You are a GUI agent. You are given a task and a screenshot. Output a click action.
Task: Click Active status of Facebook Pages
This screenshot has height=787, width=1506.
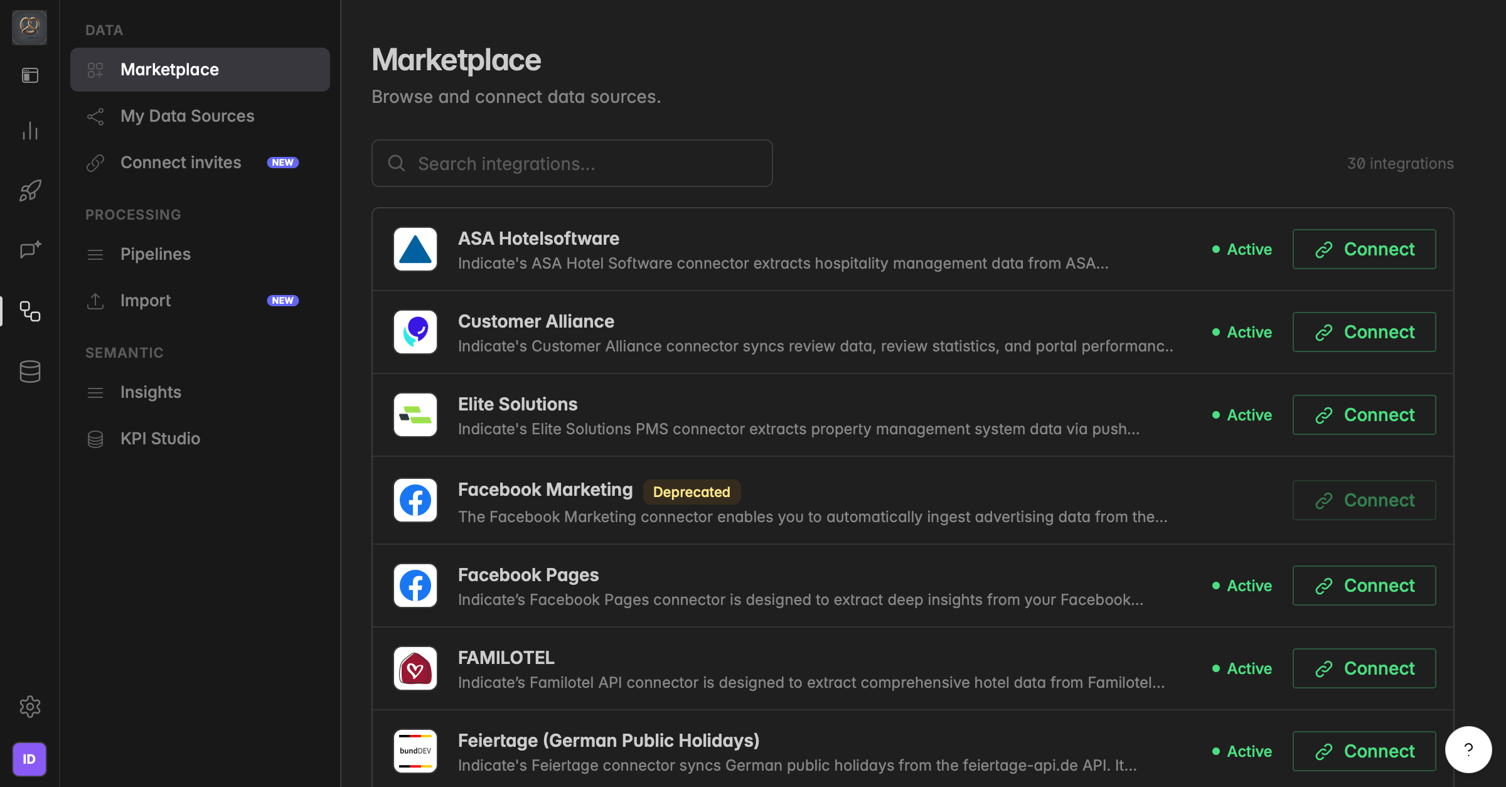(1242, 586)
